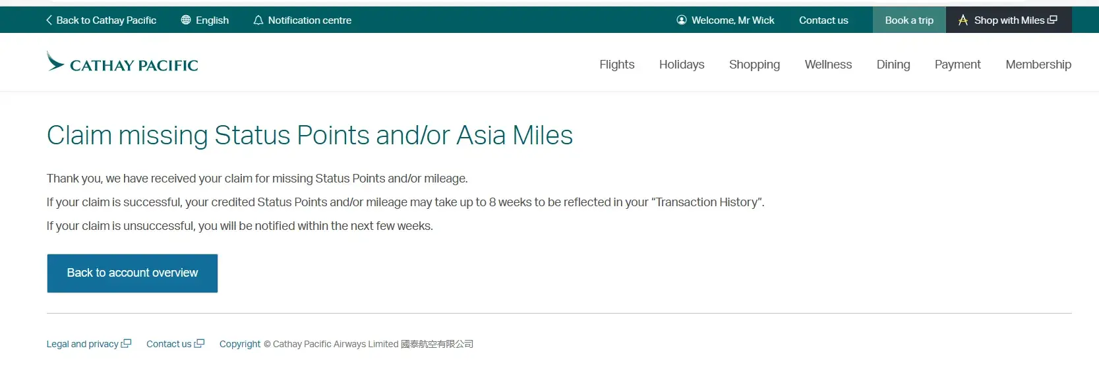Click the Book a trip button
The height and width of the screenshot is (392, 1099).
click(909, 20)
